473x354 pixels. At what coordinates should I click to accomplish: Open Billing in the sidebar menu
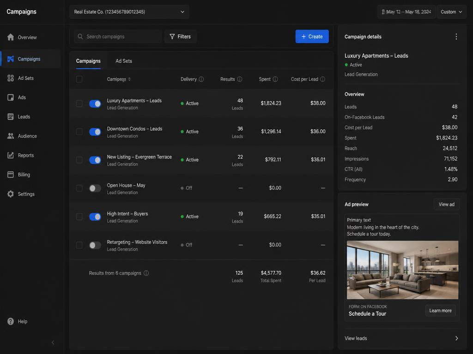(31, 175)
